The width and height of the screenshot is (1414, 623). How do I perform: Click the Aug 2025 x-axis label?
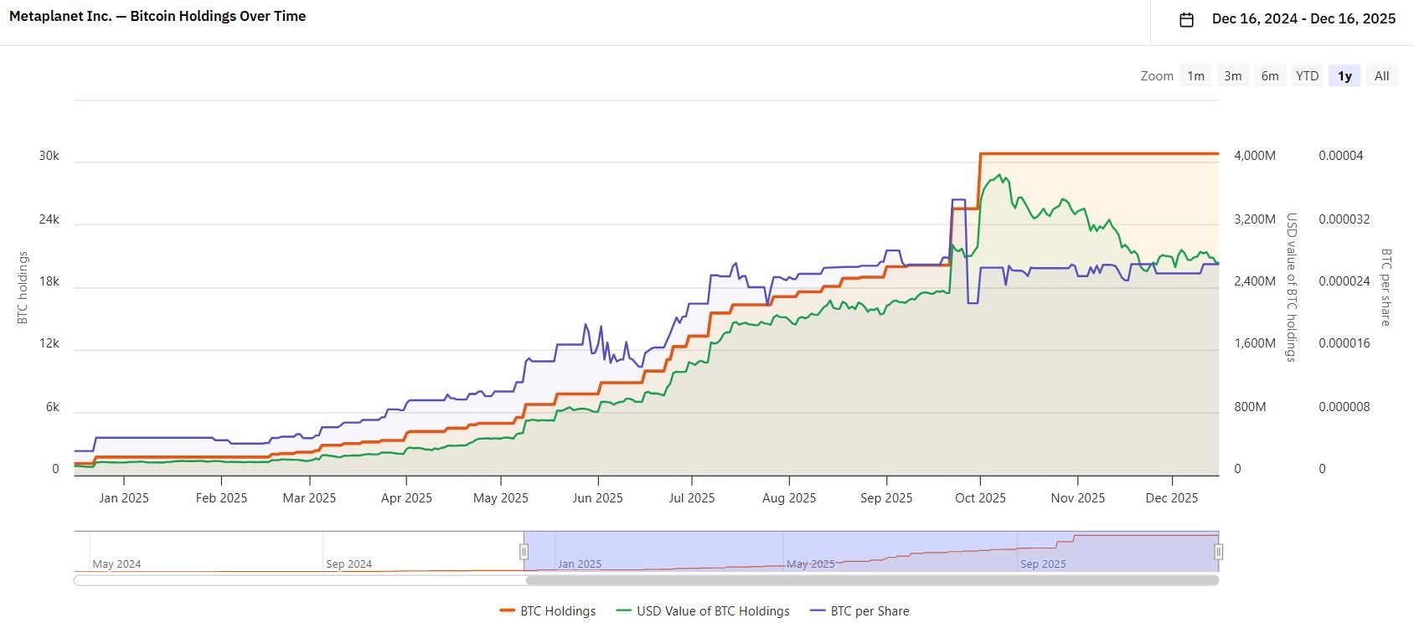pos(789,498)
